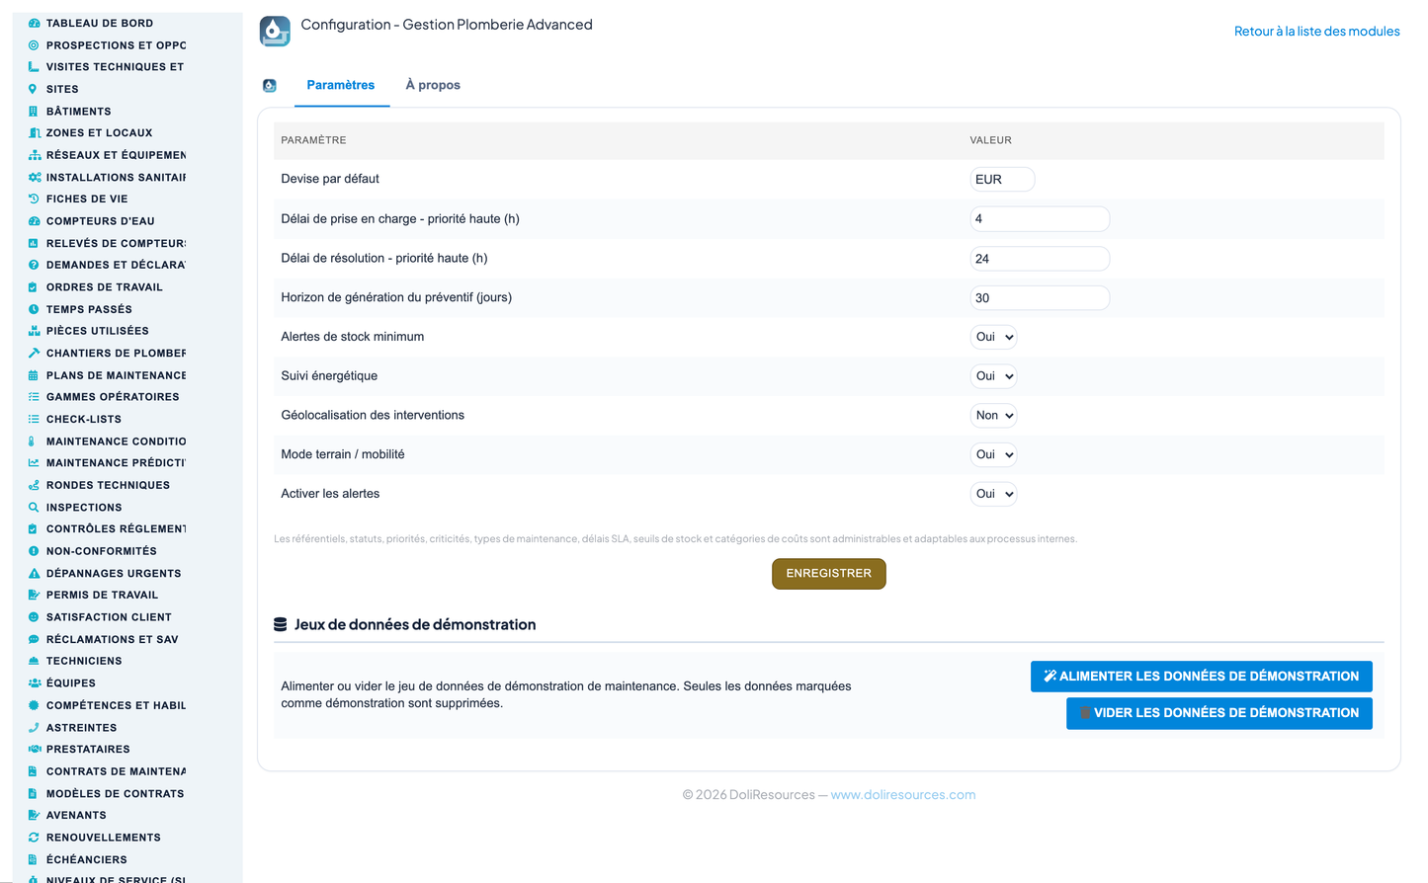Click the Devise par défaut EUR field
Image resolution: width=1428 pixels, height=883 pixels.
[1002, 180]
